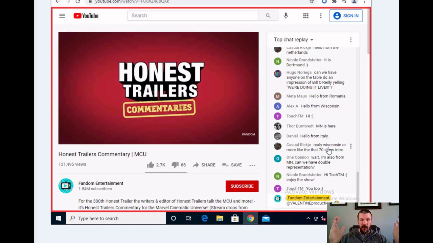Dislike the video with thumbs down
Viewport: 433px width, 243px height.
tap(179, 165)
